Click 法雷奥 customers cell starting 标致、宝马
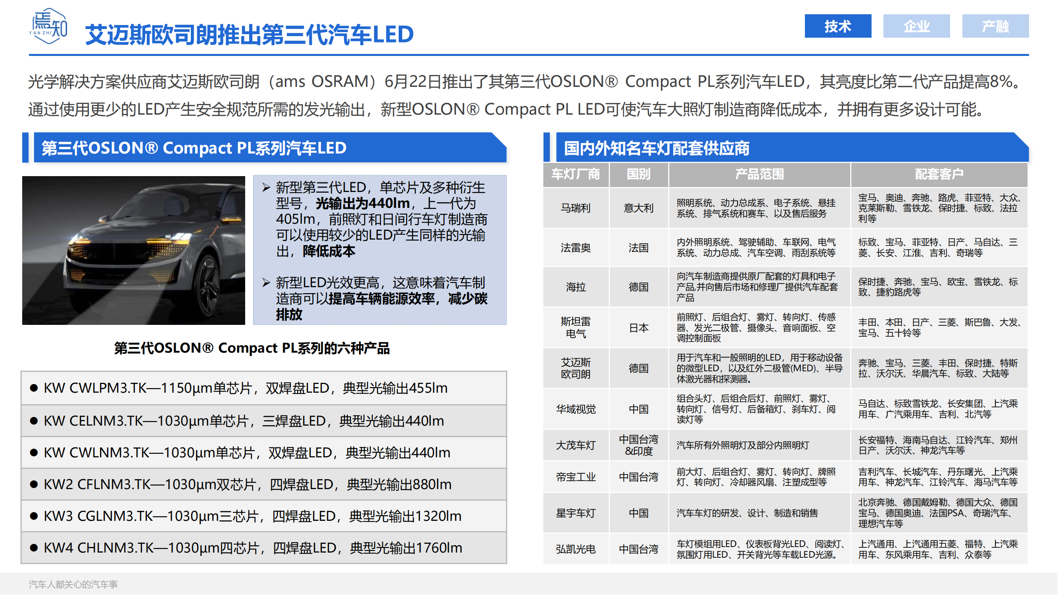The image size is (1058, 595). (x=939, y=248)
